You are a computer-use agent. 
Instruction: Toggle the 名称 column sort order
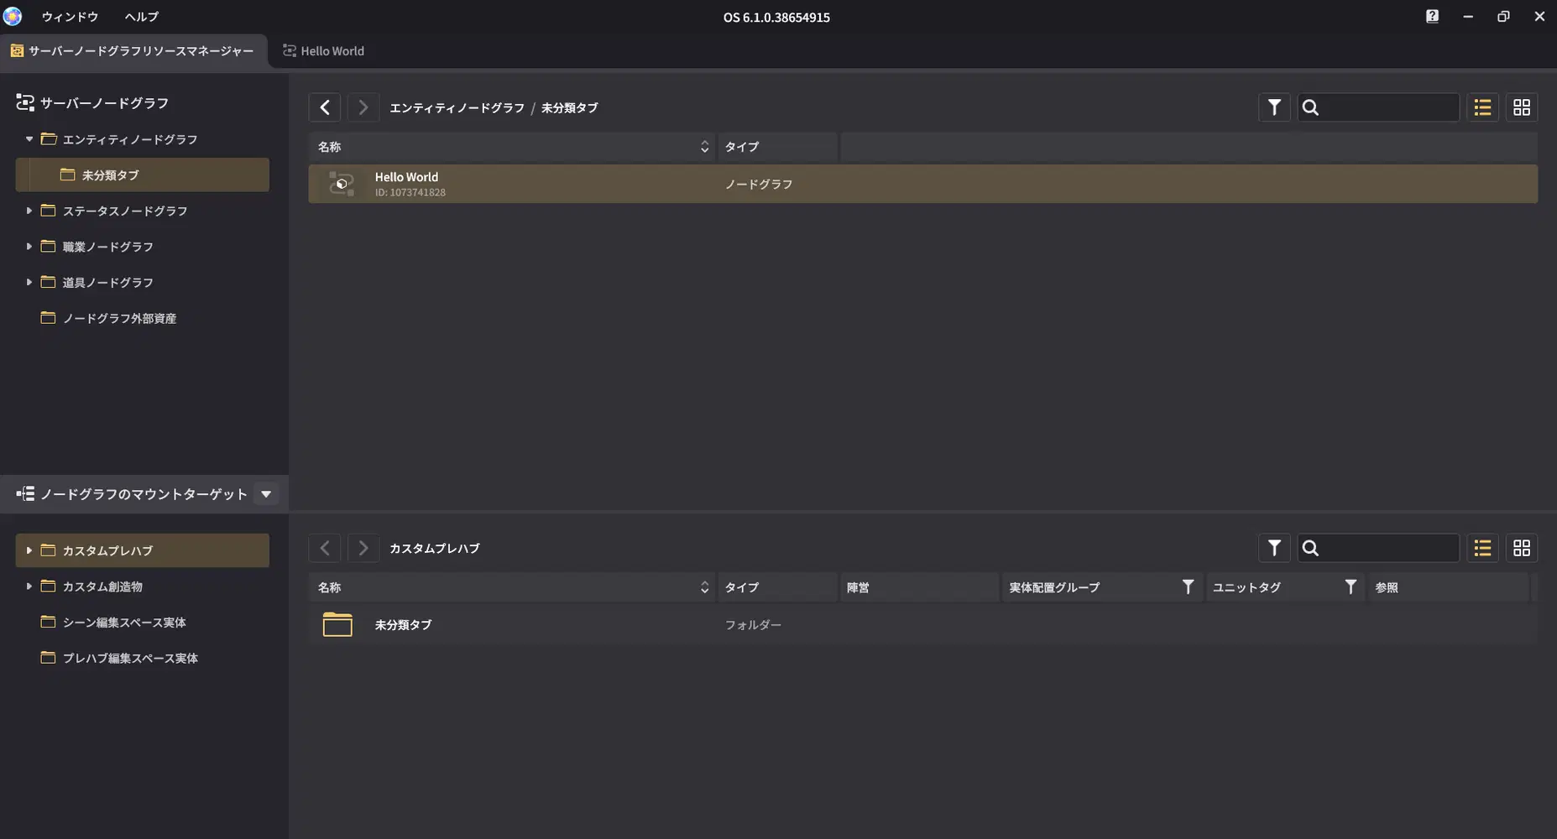pos(703,146)
